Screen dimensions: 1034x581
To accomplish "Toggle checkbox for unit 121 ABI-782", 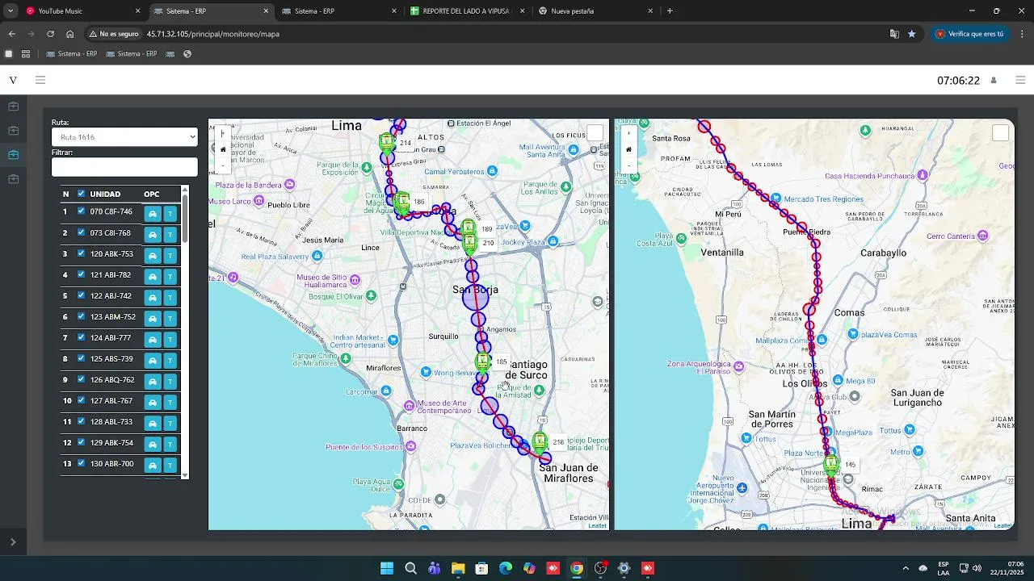I will tap(81, 274).
